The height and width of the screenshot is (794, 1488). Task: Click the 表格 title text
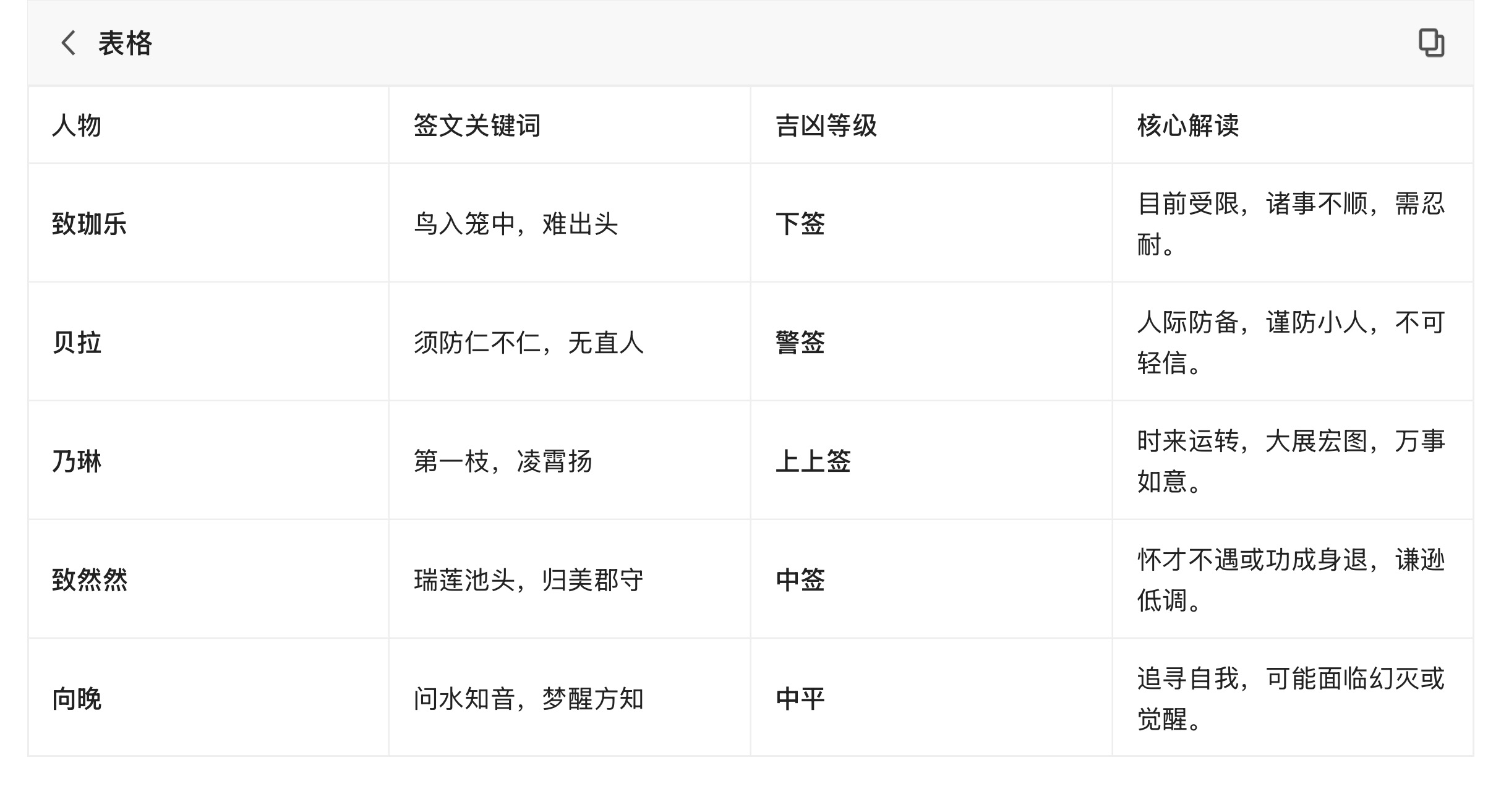click(x=125, y=43)
